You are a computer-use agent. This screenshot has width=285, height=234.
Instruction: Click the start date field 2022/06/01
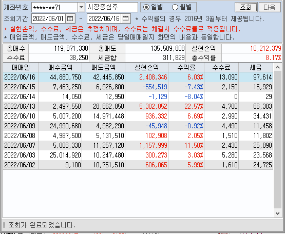(49, 18)
